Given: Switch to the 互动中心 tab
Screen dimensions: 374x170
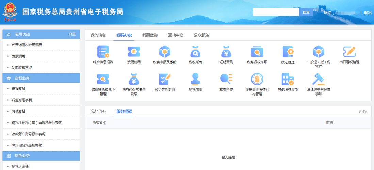Looking at the screenshot, I should click(176, 35).
